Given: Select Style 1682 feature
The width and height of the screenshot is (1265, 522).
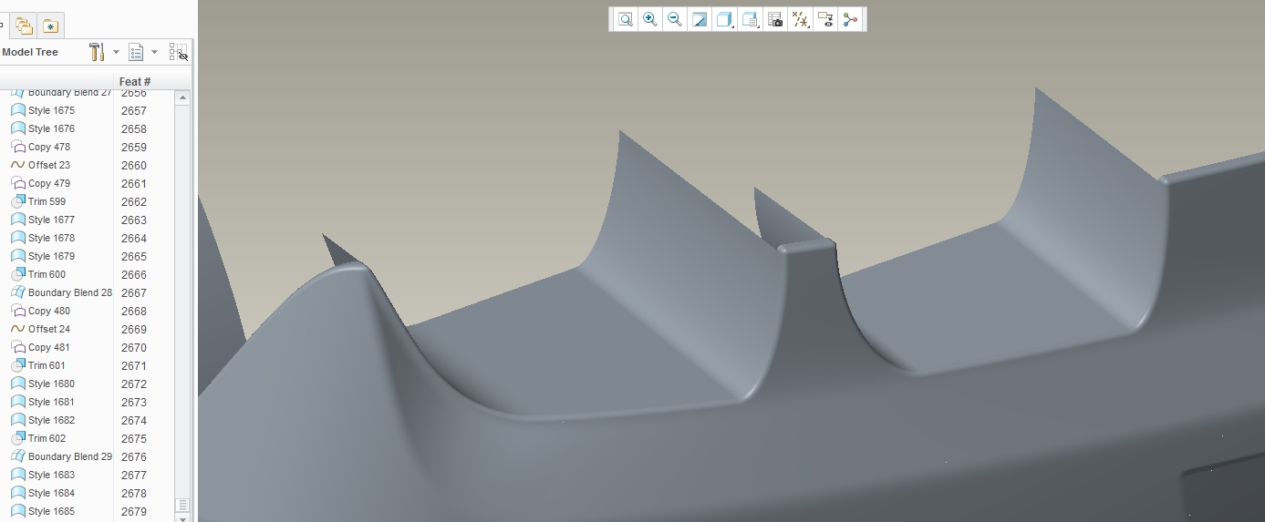Looking at the screenshot, I should [x=51, y=420].
